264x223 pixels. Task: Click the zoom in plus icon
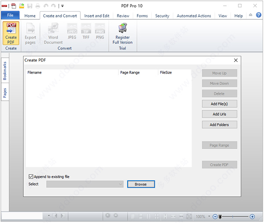click(x=252, y=216)
